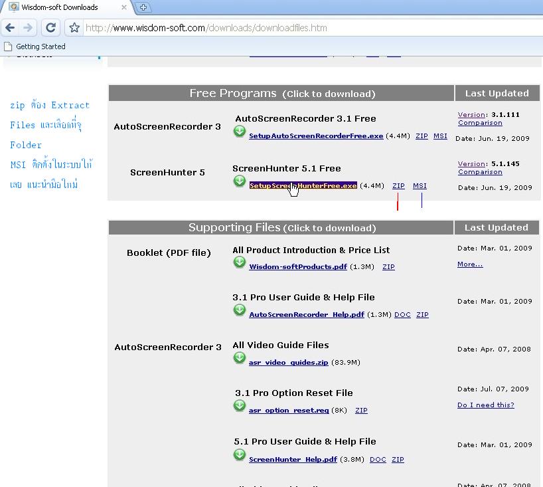Download AutoScreenRecorder_Help.pdf
The width and height of the screenshot is (543, 487).
pos(307,314)
